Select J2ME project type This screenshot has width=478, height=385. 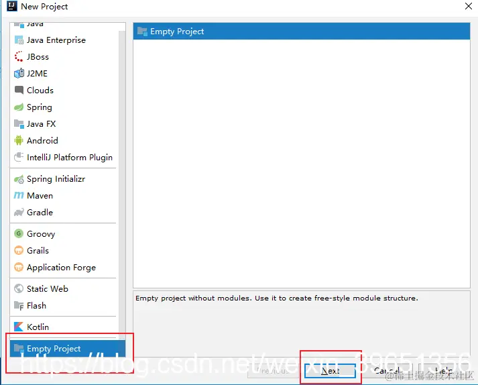pos(63,73)
